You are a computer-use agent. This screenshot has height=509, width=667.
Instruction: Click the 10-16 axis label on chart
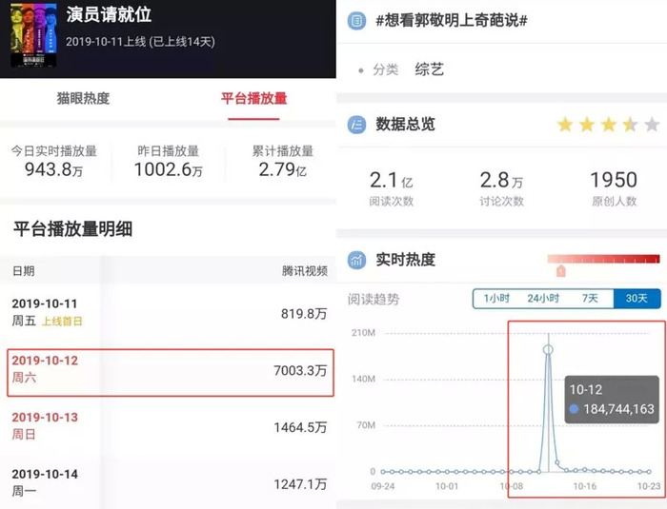pyautogui.click(x=585, y=486)
